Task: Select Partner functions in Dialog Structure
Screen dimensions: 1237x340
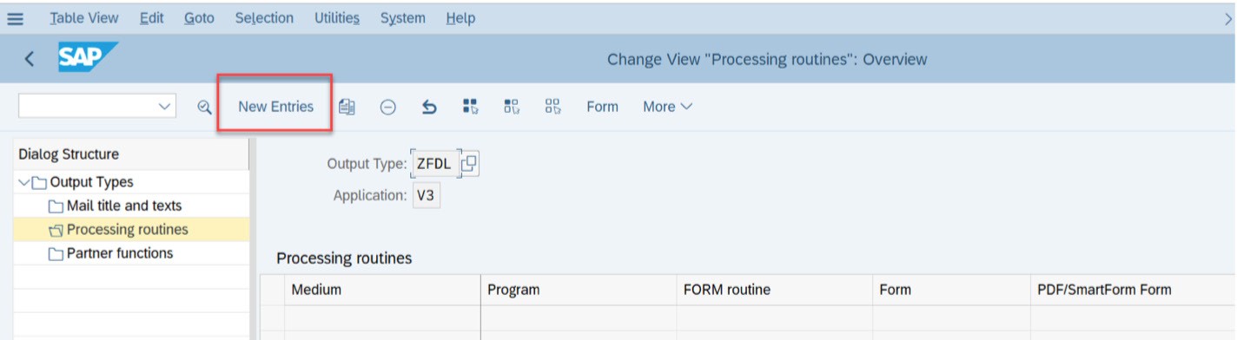Action: (120, 253)
